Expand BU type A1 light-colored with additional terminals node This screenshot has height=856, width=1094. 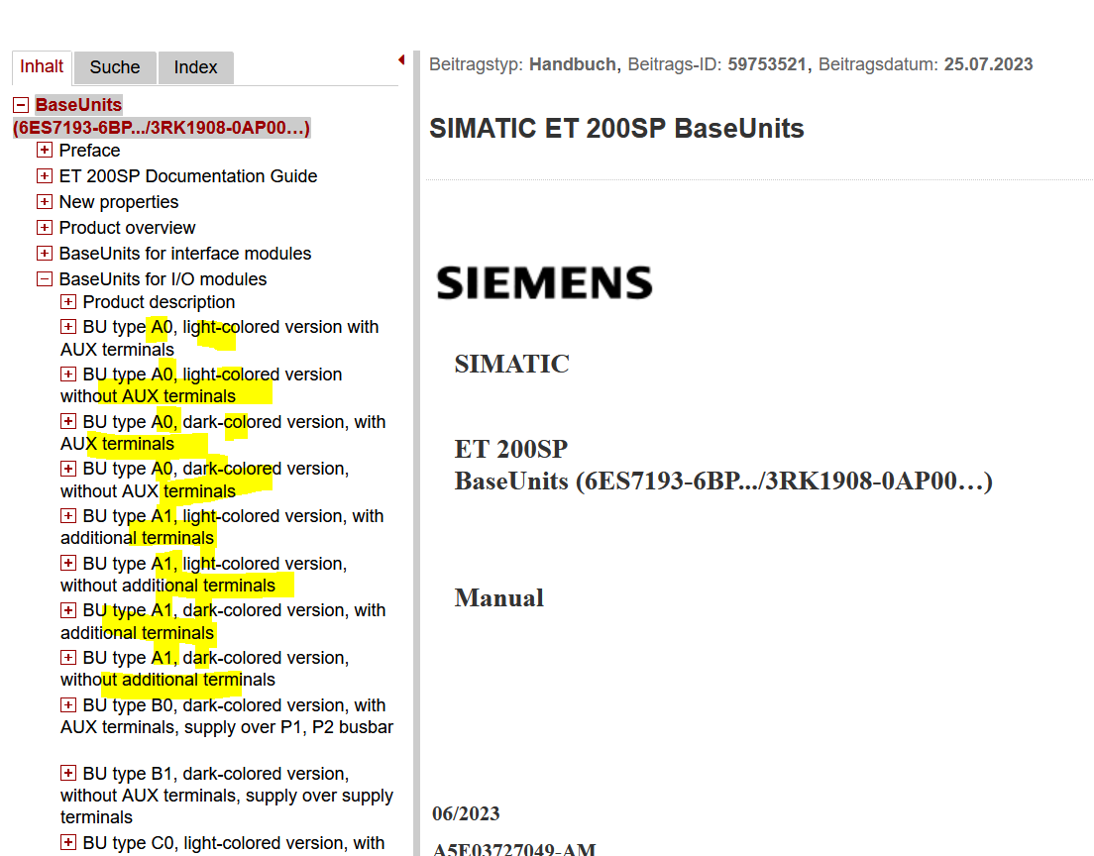point(67,515)
